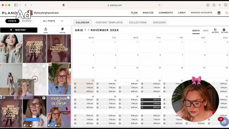Click Nov 20 7:00 pm time slot
Screen dimensions: 229x129
tap(151, 87)
